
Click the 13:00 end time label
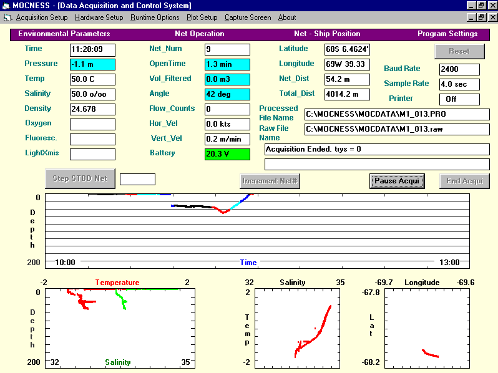tap(450, 263)
